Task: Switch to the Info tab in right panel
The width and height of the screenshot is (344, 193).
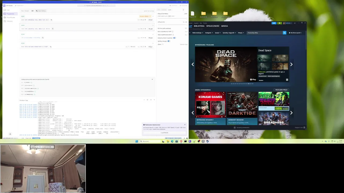Action: pos(159,10)
